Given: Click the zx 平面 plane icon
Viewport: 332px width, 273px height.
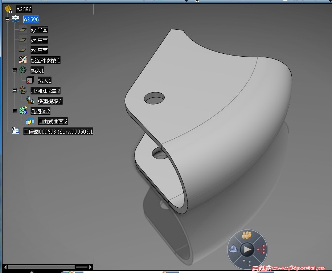Looking at the screenshot, I should click(x=23, y=50).
